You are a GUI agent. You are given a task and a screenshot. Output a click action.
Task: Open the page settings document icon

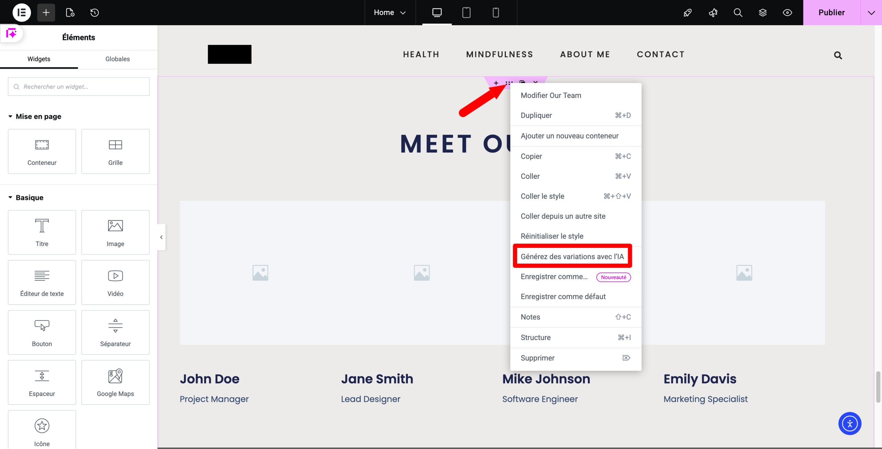pyautogui.click(x=70, y=13)
